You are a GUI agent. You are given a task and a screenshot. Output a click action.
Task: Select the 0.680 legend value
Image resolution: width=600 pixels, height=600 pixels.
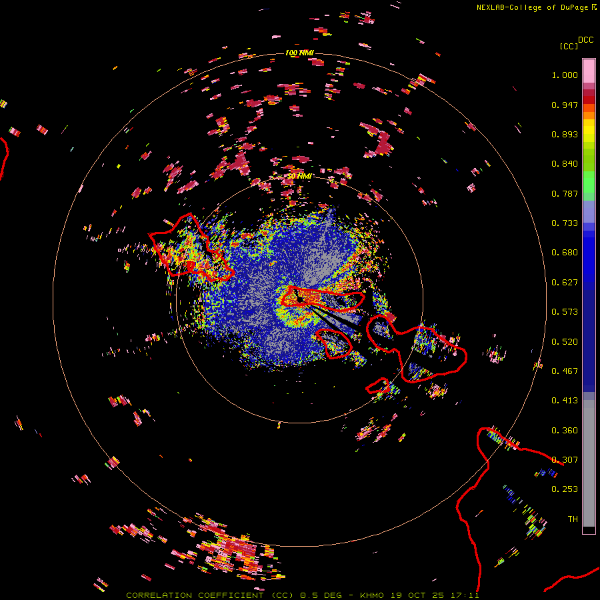[565, 253]
